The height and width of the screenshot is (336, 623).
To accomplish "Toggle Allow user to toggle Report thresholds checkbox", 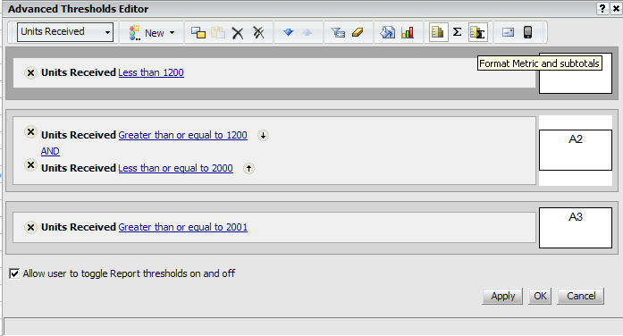I will click(14, 273).
